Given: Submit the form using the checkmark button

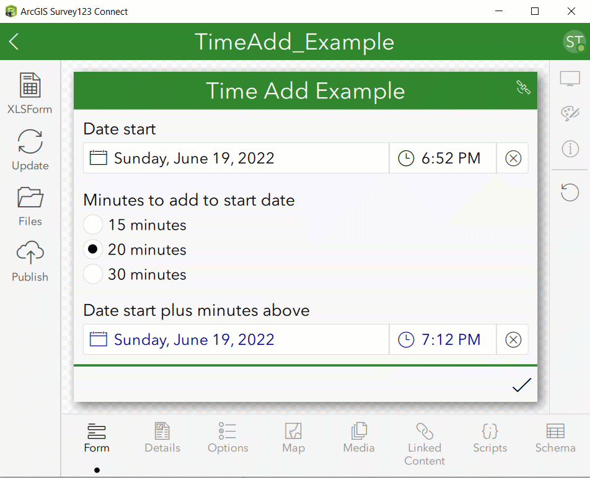Looking at the screenshot, I should (521, 385).
